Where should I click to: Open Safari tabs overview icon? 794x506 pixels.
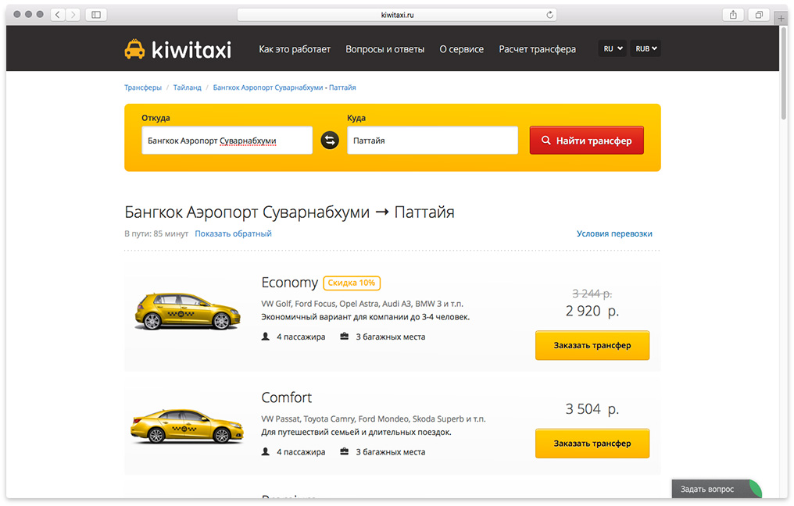coord(758,15)
